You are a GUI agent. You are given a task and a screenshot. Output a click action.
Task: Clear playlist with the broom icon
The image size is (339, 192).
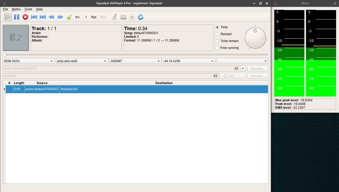point(114,17)
